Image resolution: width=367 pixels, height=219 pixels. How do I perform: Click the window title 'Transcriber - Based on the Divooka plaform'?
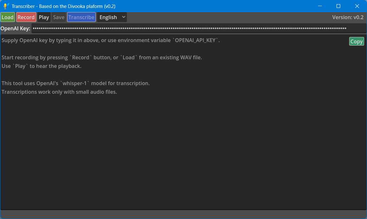[x=63, y=6]
